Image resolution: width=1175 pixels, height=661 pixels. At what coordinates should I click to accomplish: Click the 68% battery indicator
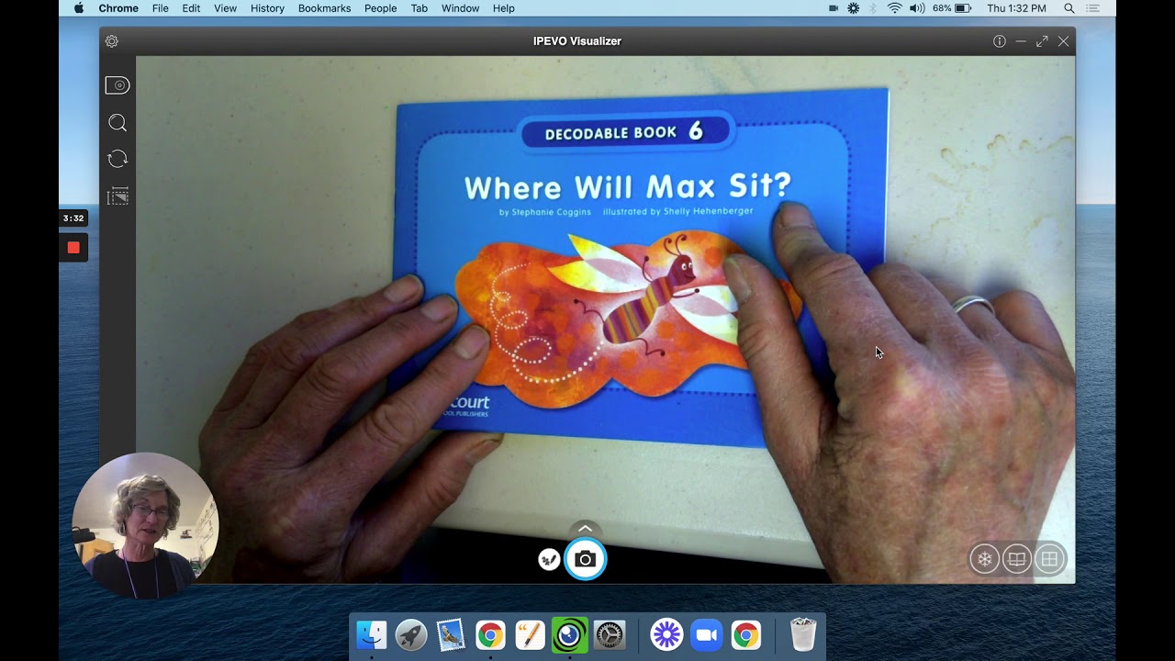[952, 8]
